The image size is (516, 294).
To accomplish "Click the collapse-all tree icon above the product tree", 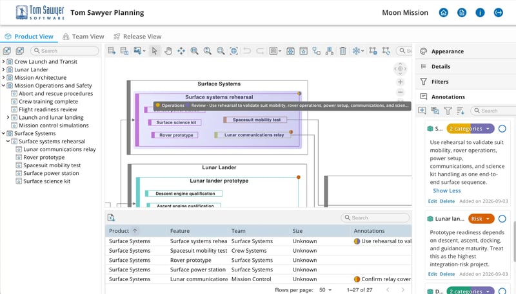I will point(20,51).
